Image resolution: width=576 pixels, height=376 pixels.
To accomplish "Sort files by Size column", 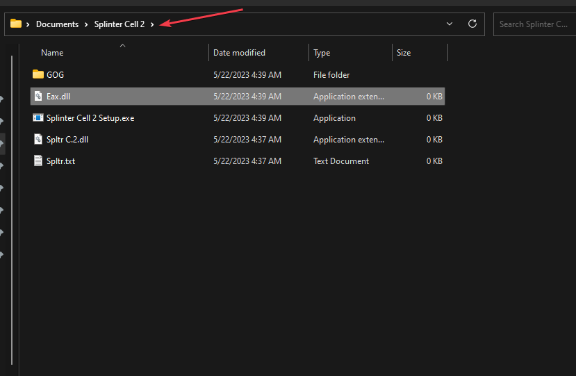I will [404, 53].
